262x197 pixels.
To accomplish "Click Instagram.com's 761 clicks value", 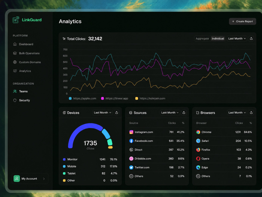I will coord(171,132).
